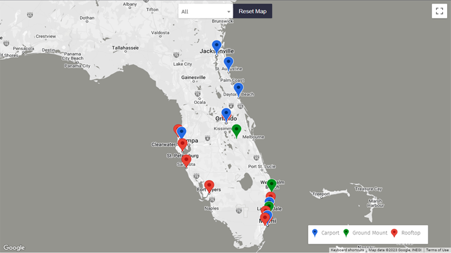Click the Carport legend label
The width and height of the screenshot is (451, 253).
pyautogui.click(x=330, y=233)
